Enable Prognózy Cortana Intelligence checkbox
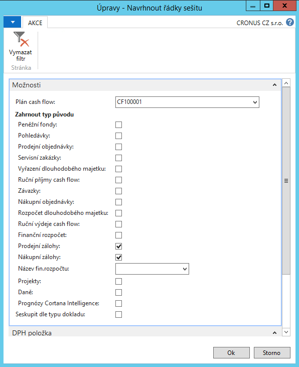Viewport: 299px width, 367px height. point(118,303)
